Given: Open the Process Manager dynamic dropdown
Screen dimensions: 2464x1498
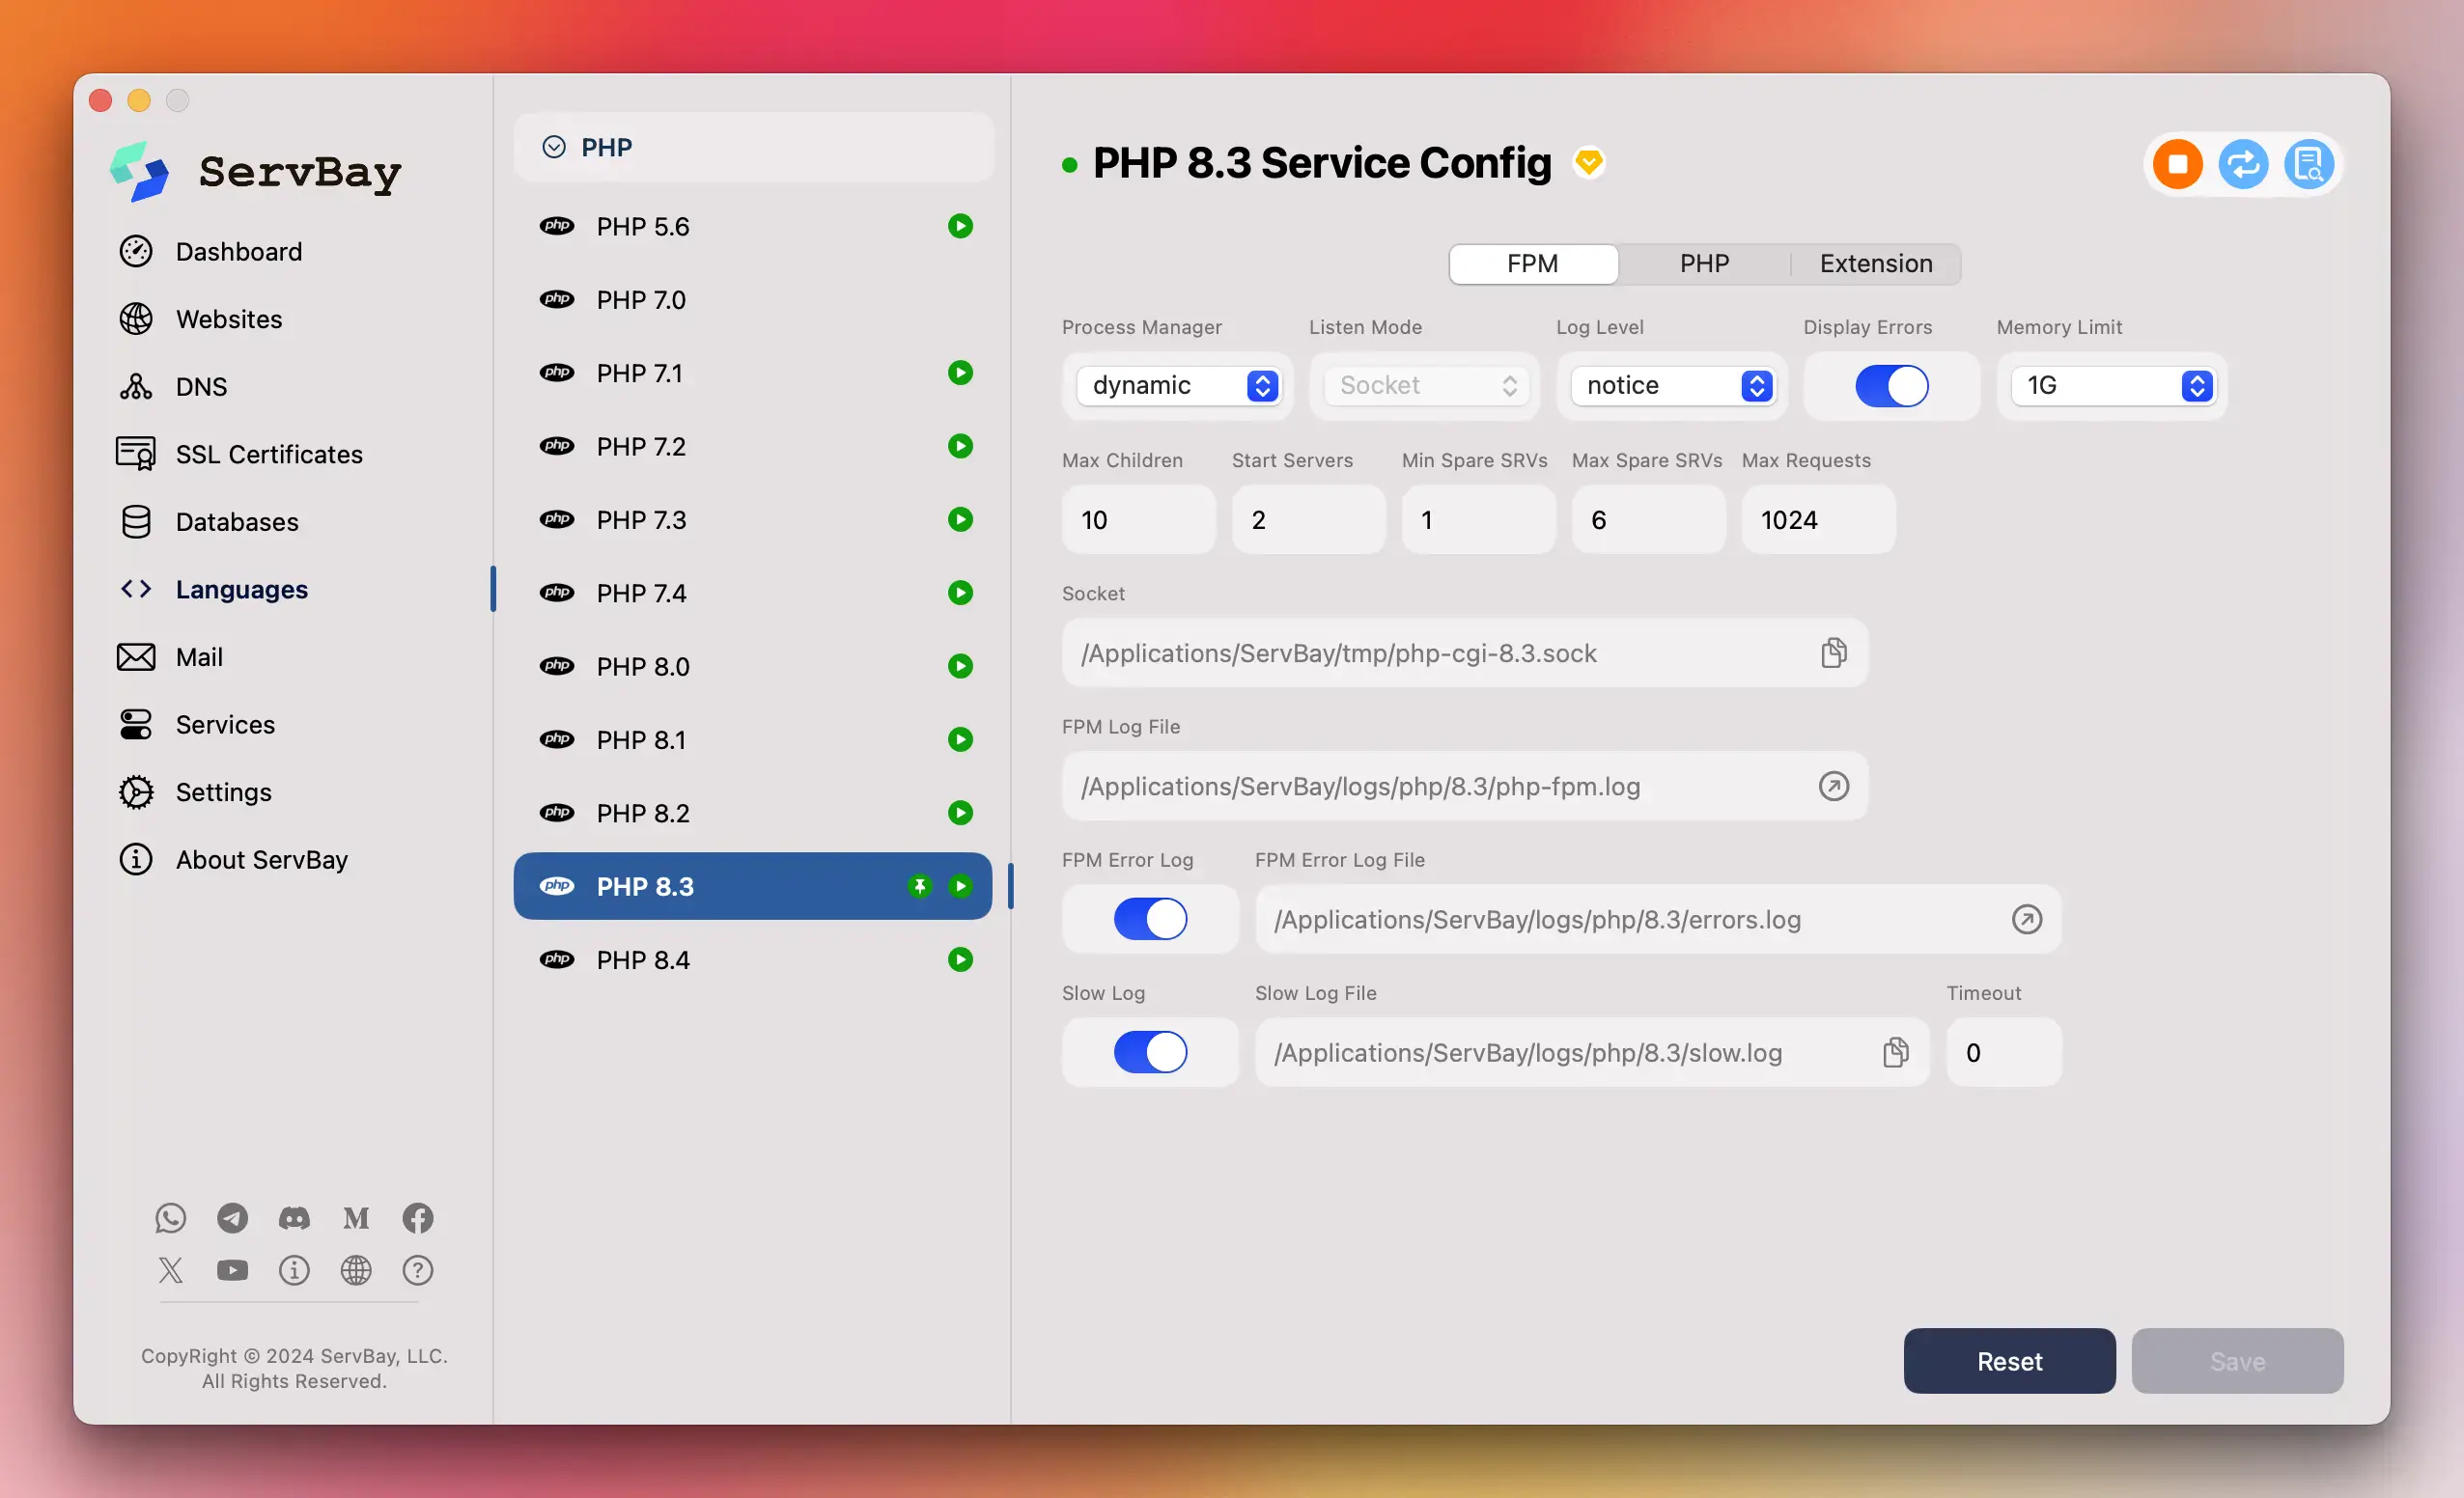Looking at the screenshot, I should [x=1262, y=384].
